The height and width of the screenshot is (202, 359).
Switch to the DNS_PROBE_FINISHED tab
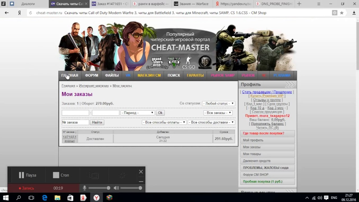click(x=274, y=4)
